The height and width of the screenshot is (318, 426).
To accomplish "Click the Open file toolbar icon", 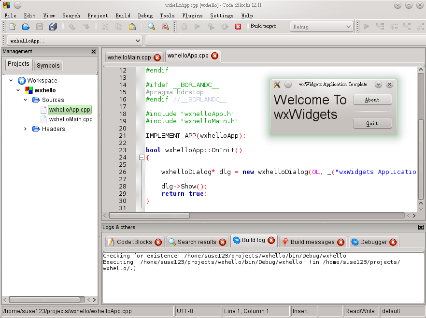I will (26, 27).
